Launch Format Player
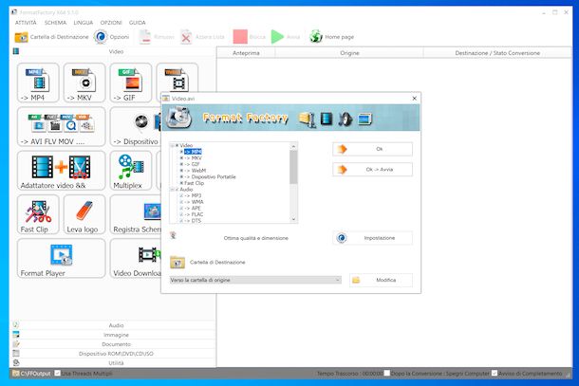Viewport: 579px width, 386px height. click(x=62, y=258)
